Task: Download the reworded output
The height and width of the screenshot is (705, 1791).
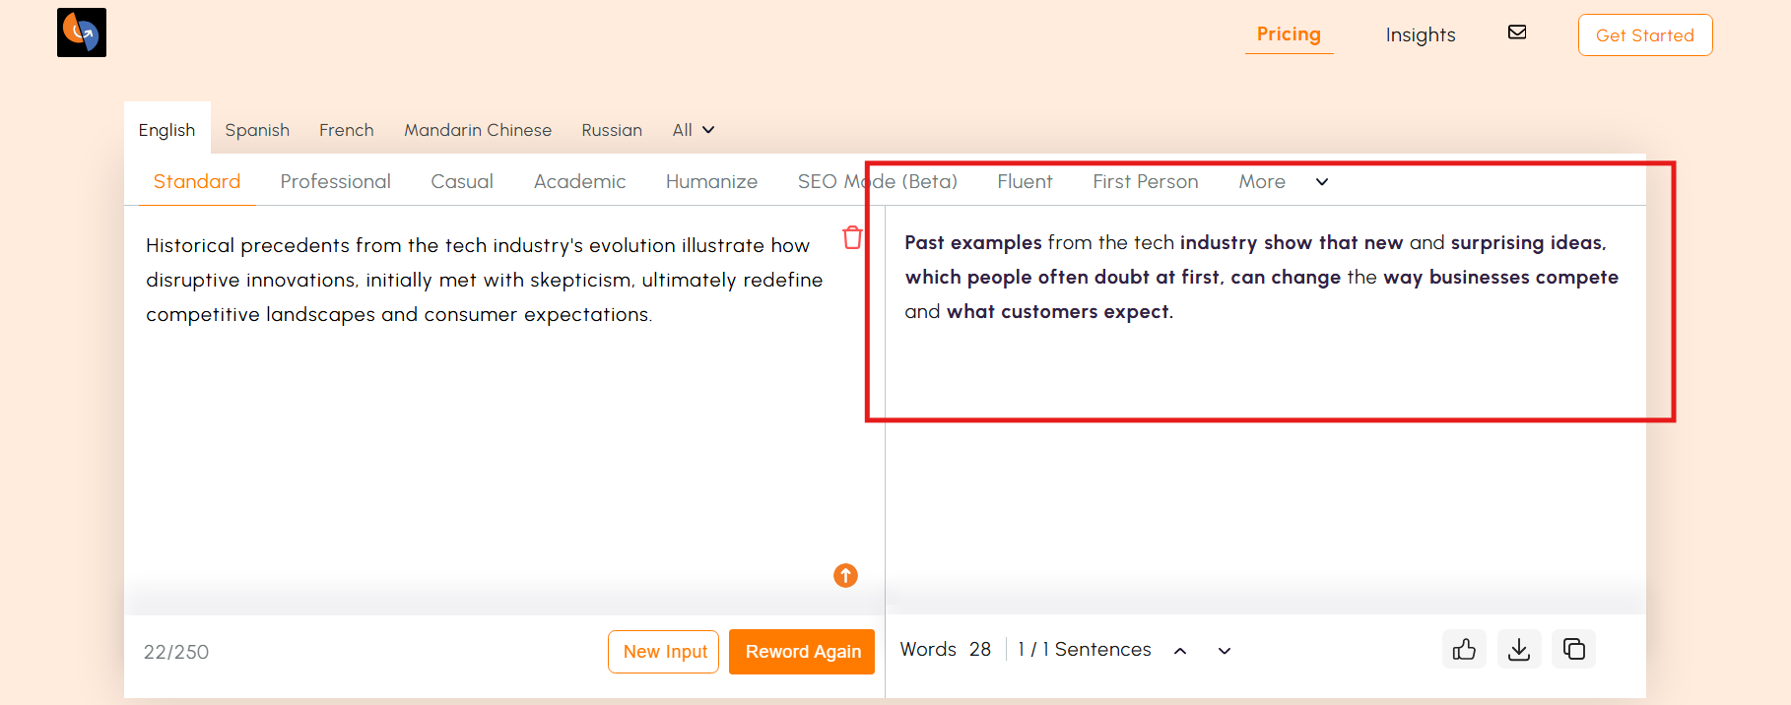Action: (x=1519, y=650)
